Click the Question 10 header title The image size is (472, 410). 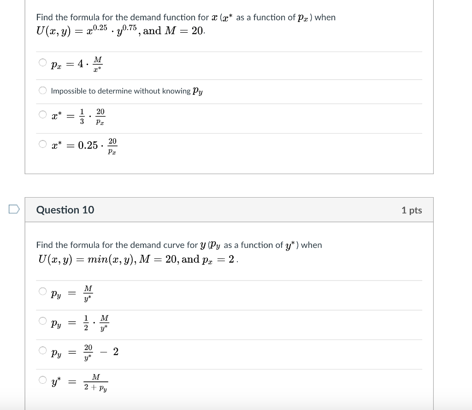65,210
